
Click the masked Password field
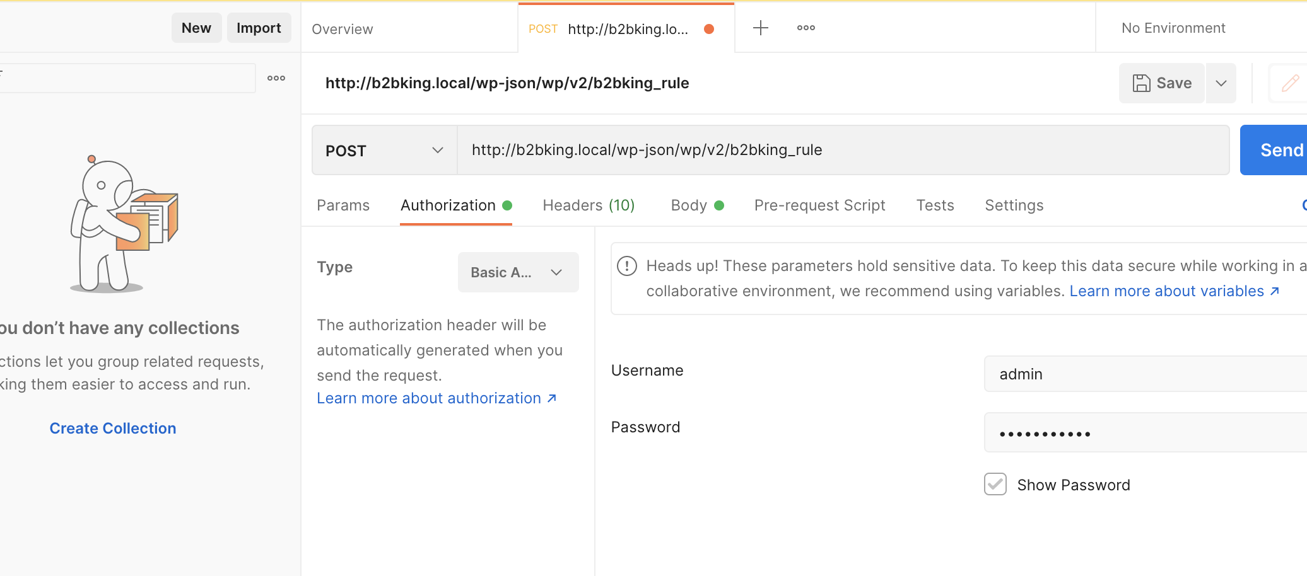1146,433
